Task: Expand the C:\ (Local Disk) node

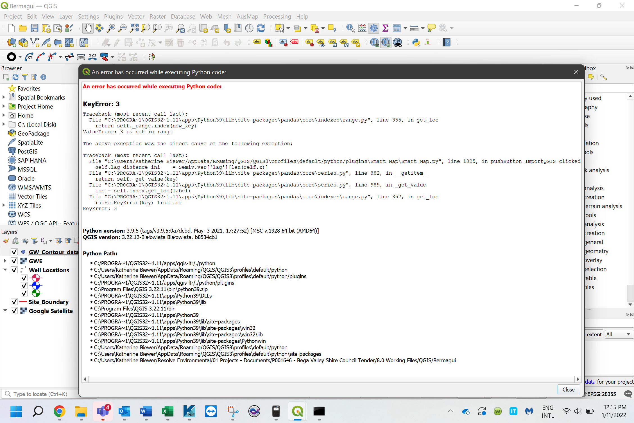Action: (4, 124)
